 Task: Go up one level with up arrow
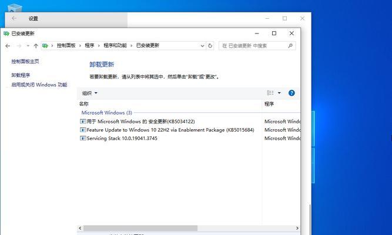coord(36,46)
